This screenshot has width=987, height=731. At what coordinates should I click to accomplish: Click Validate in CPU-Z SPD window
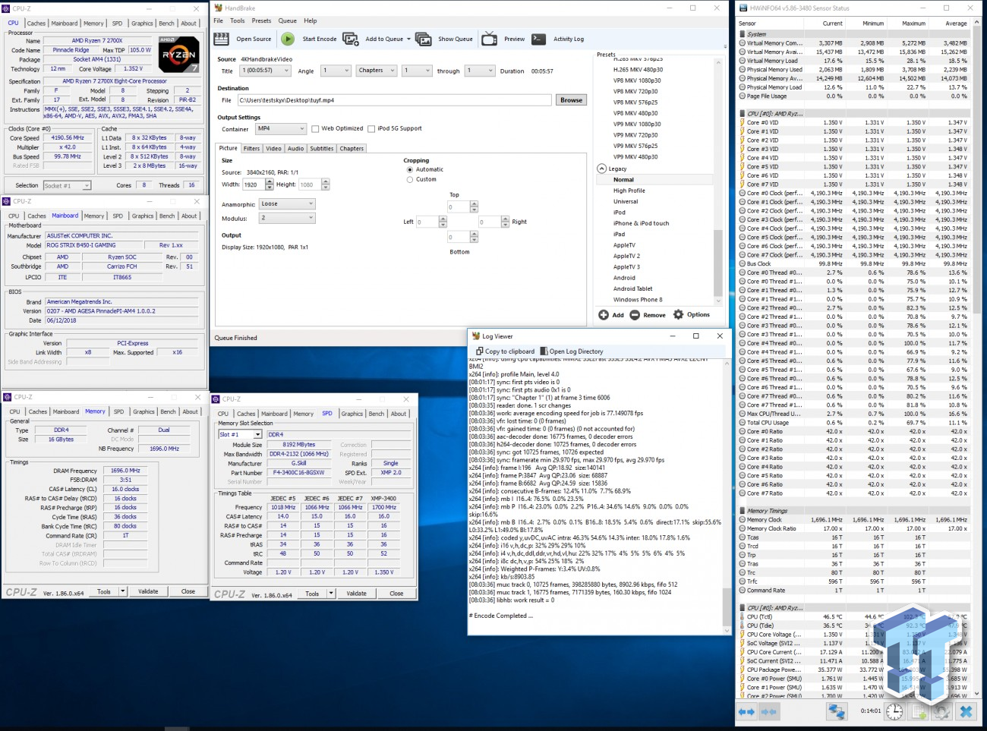point(357,594)
